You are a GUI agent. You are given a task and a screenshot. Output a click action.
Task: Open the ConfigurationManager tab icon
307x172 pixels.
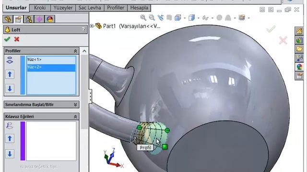pos(29,19)
